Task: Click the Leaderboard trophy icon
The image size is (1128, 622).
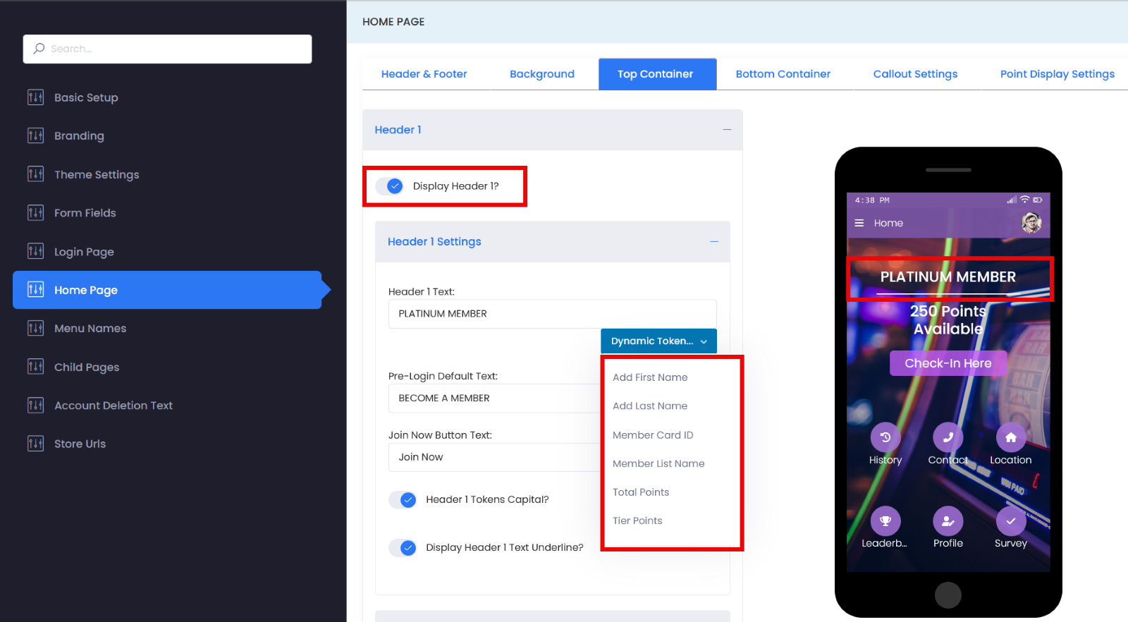Action: coord(885,521)
